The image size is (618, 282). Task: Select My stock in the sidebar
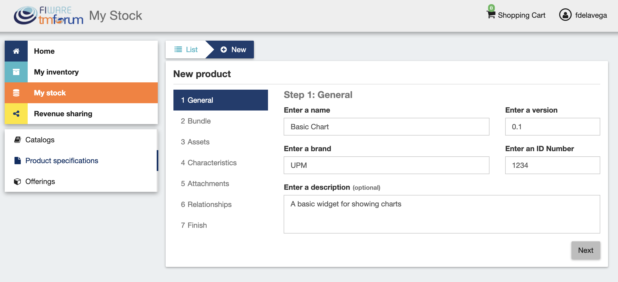pyautogui.click(x=81, y=93)
